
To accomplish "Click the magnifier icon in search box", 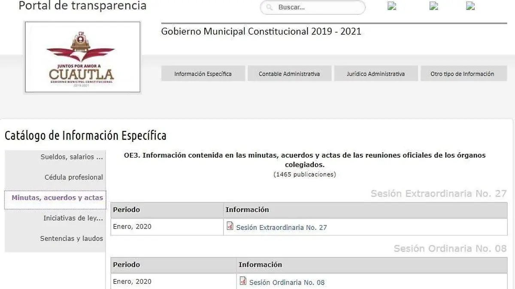I will pyautogui.click(x=270, y=8).
